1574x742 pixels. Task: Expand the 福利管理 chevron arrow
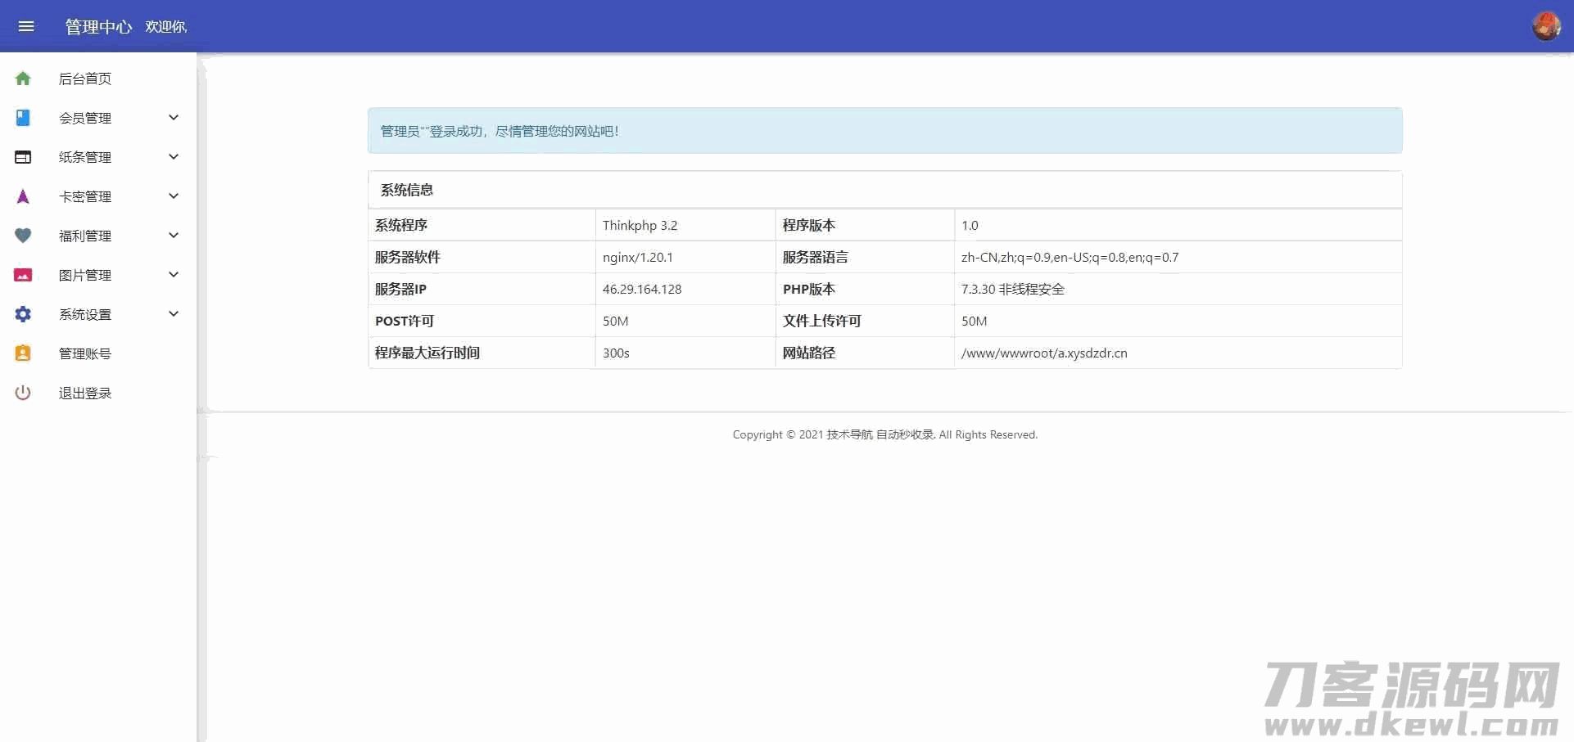(x=174, y=236)
